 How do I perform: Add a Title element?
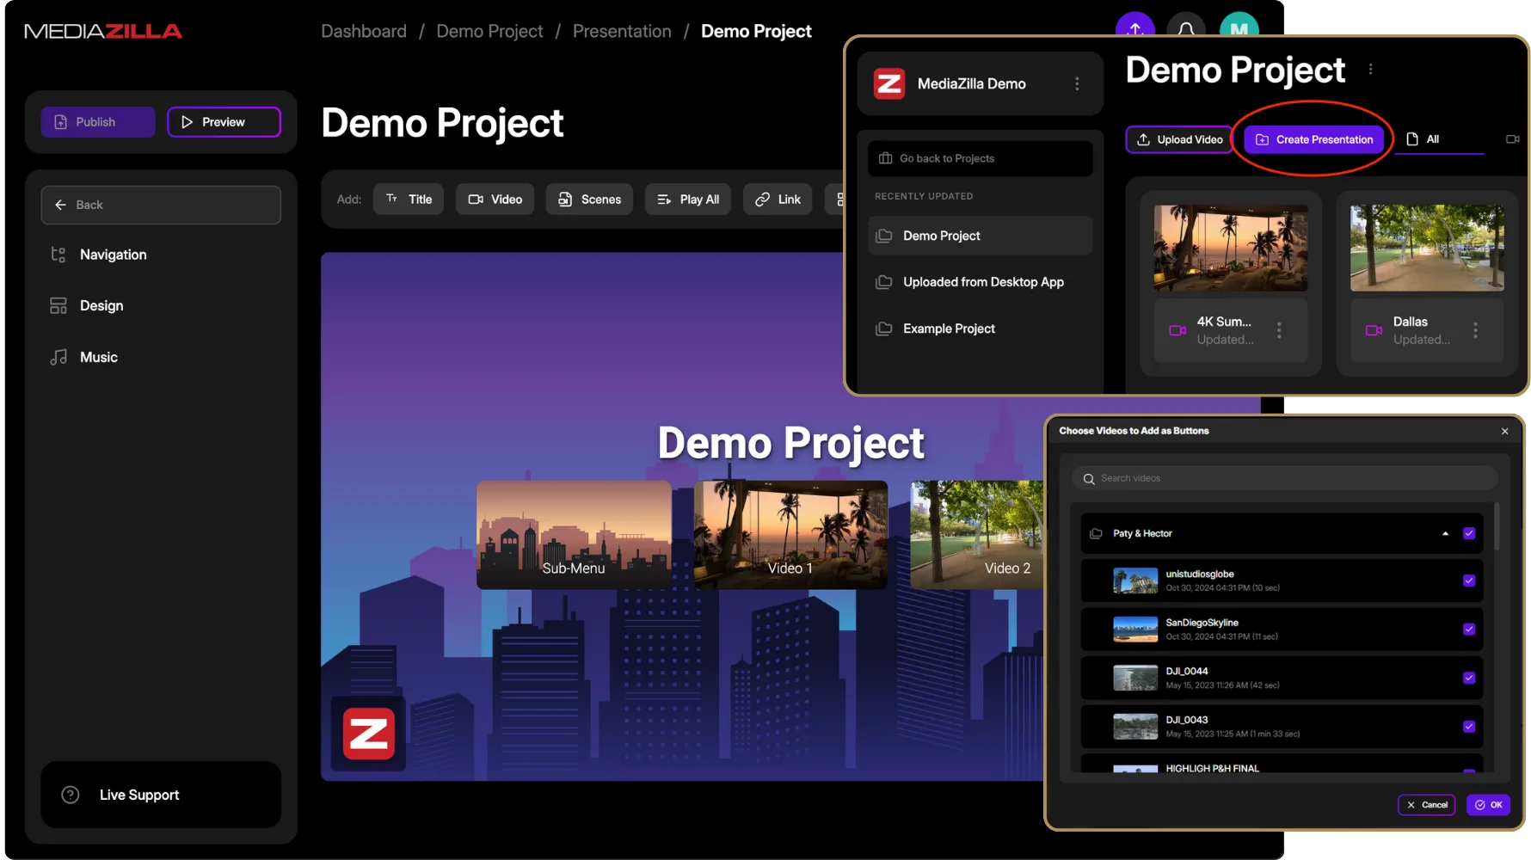tap(409, 200)
